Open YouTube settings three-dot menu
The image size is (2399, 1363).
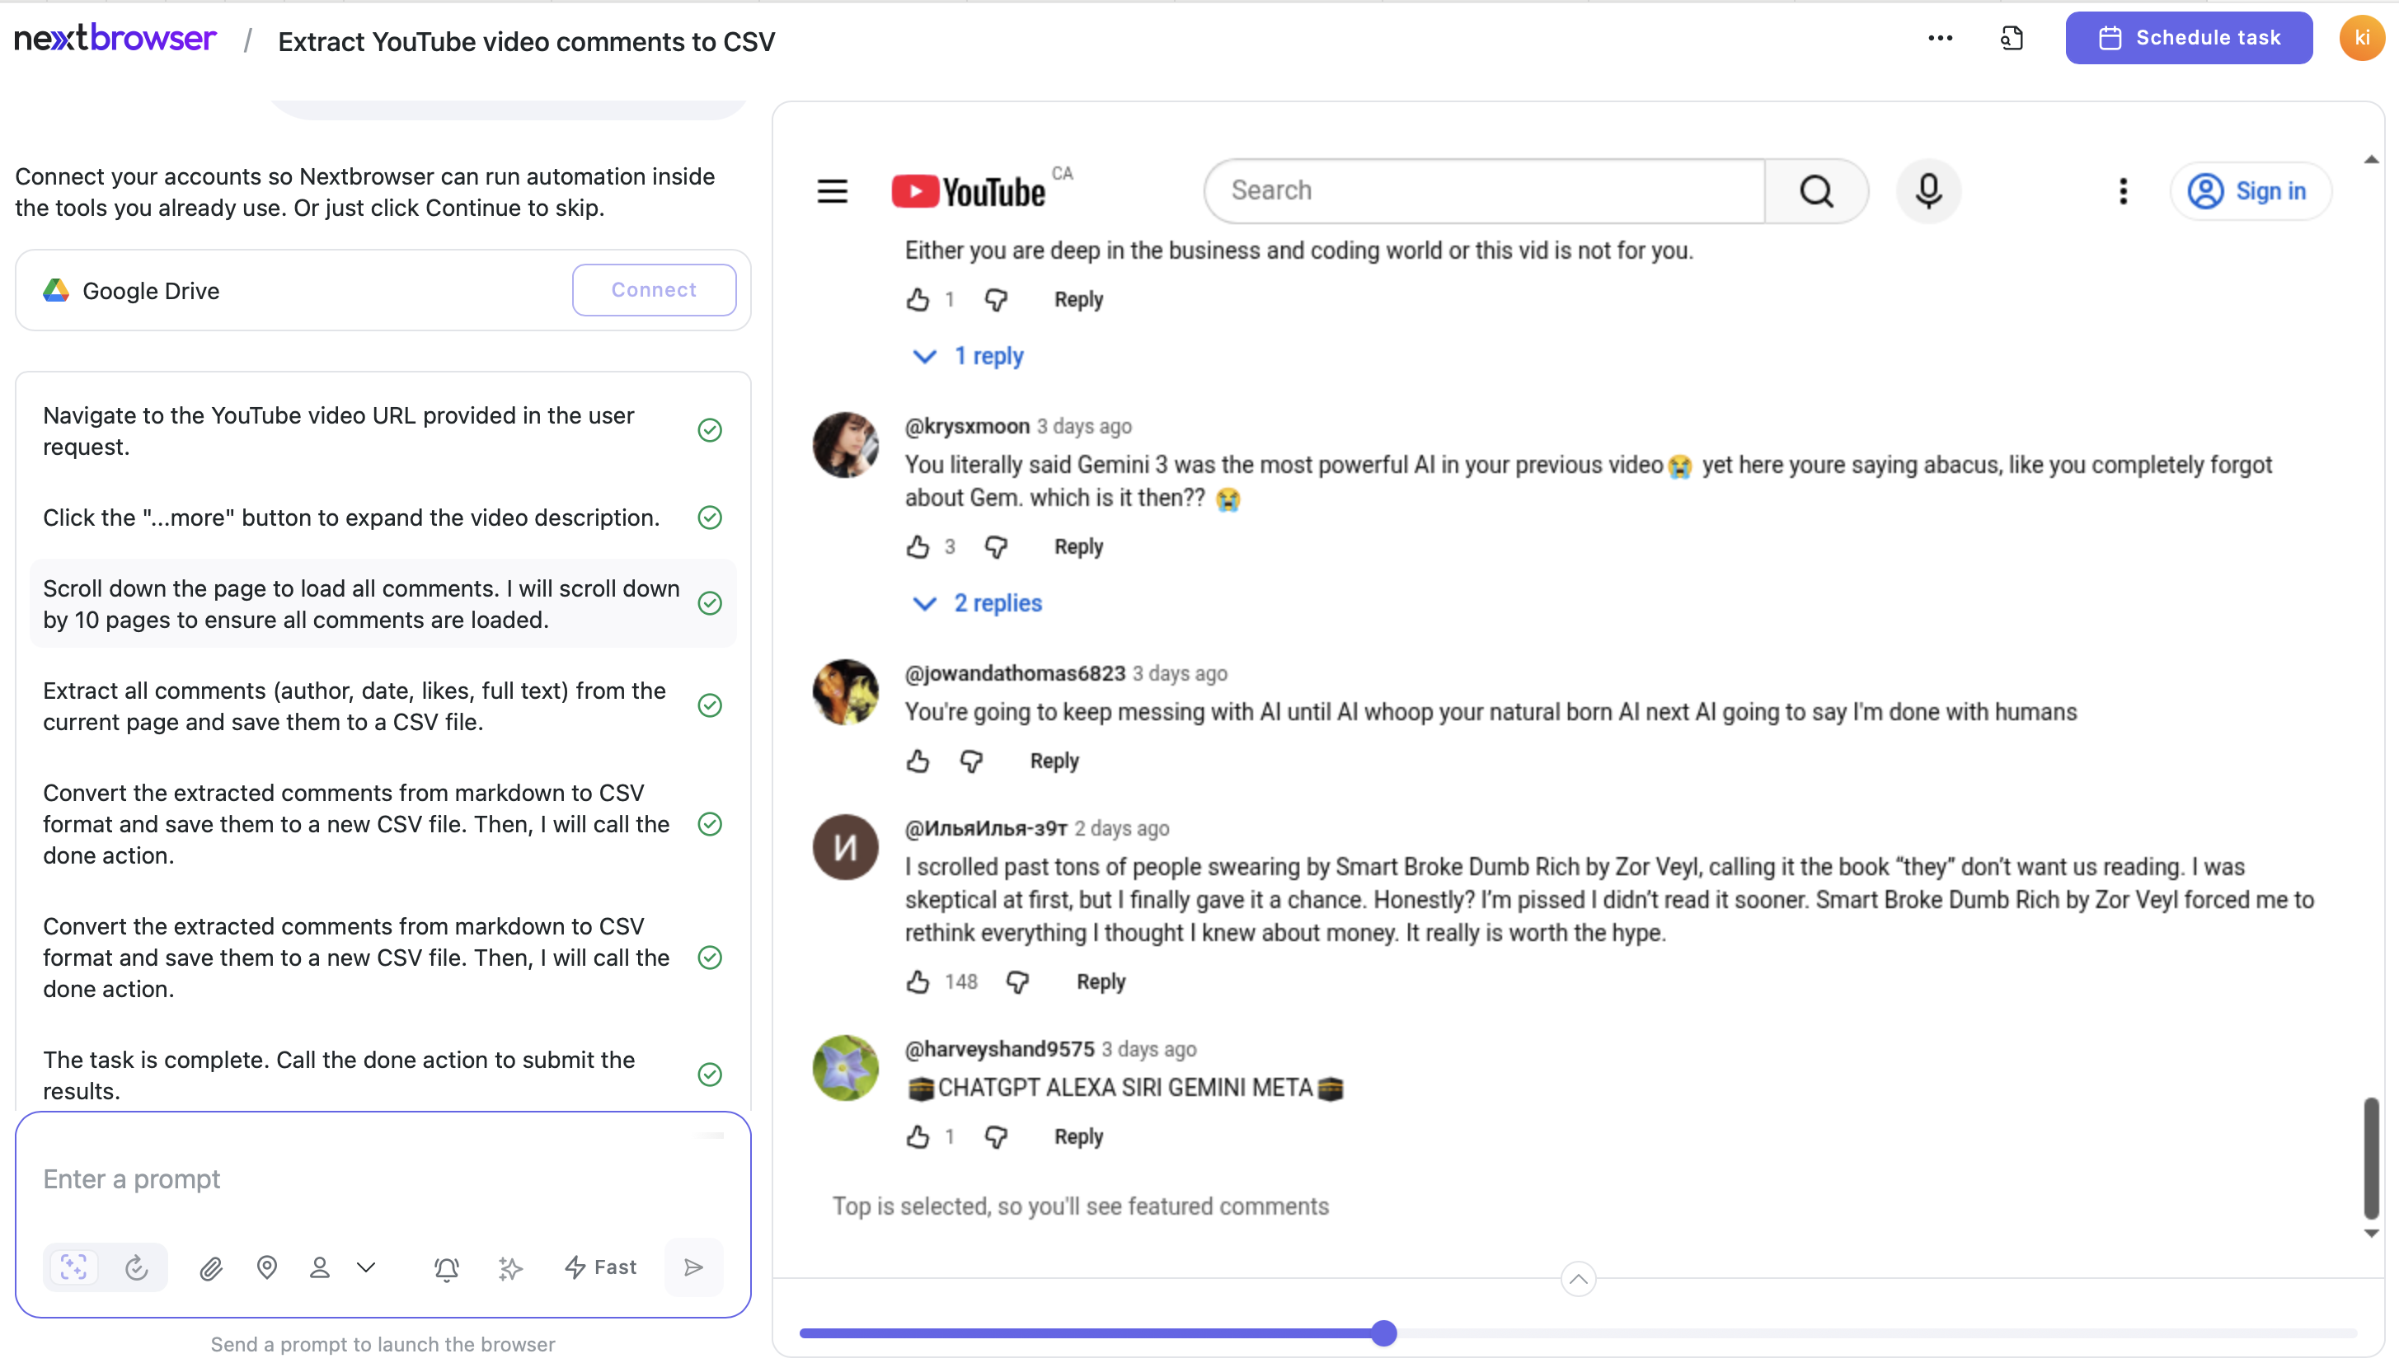[x=2123, y=191]
